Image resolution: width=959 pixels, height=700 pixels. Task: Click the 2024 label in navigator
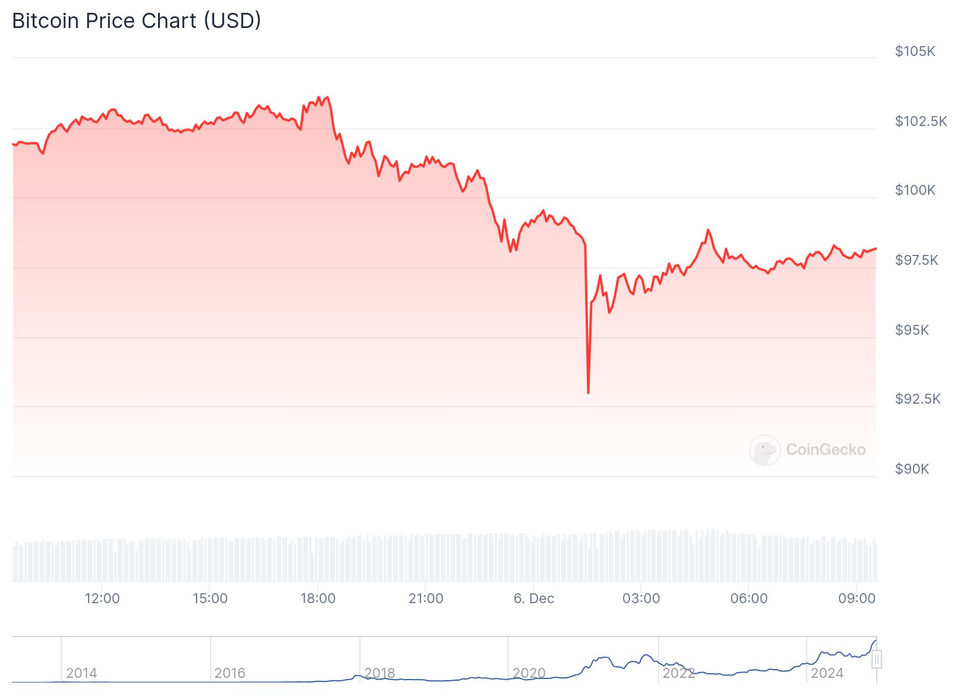[827, 673]
